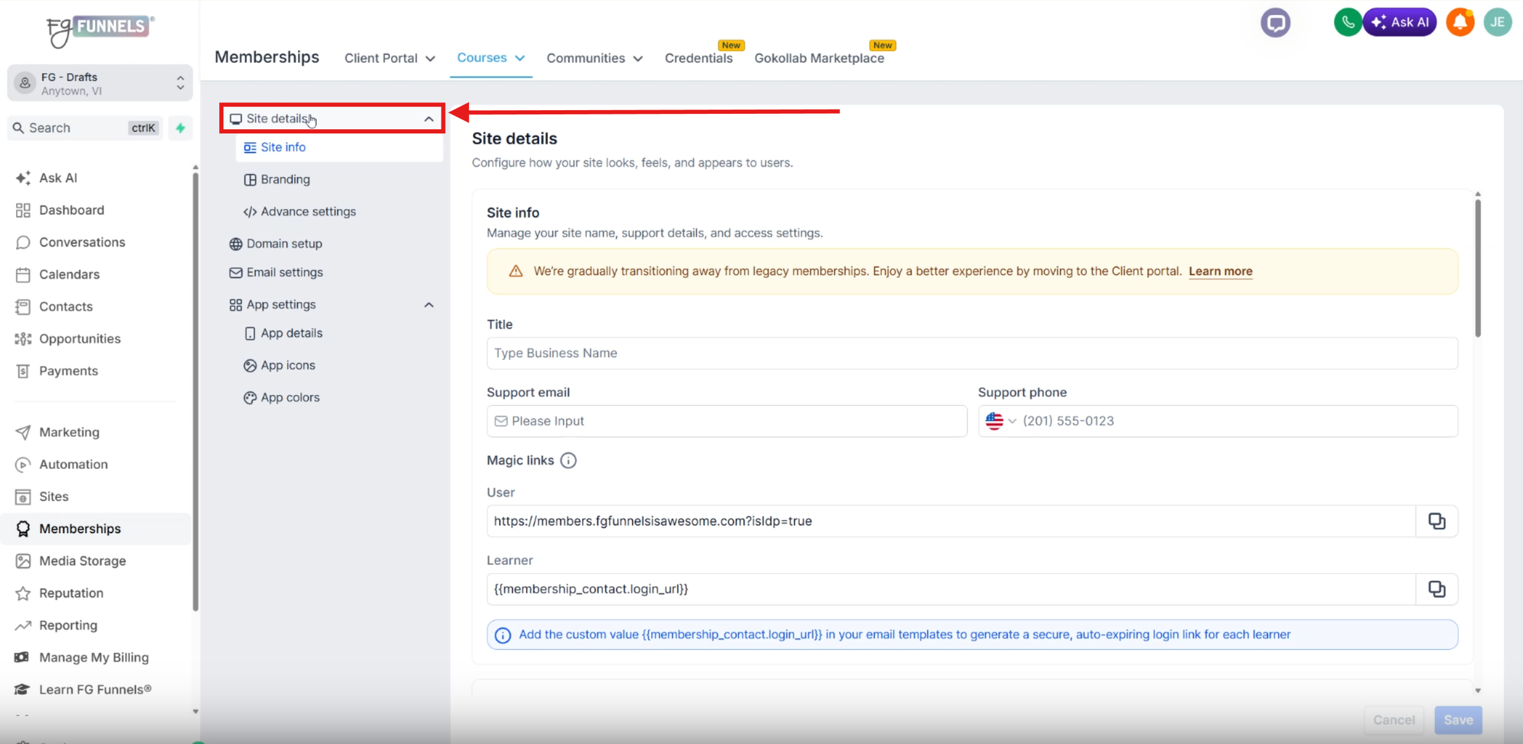Click the FG Funnels logo

pos(100,31)
